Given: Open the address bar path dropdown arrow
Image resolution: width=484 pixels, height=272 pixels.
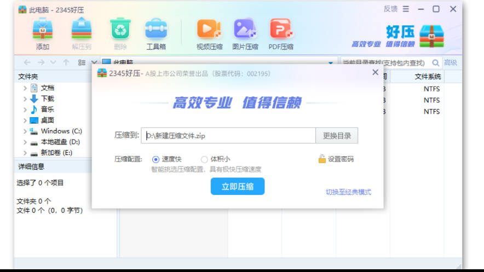Looking at the screenshot, I should point(331,63).
